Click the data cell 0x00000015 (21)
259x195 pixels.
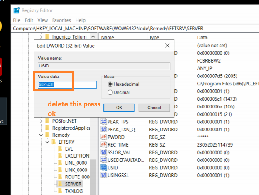[214, 114]
